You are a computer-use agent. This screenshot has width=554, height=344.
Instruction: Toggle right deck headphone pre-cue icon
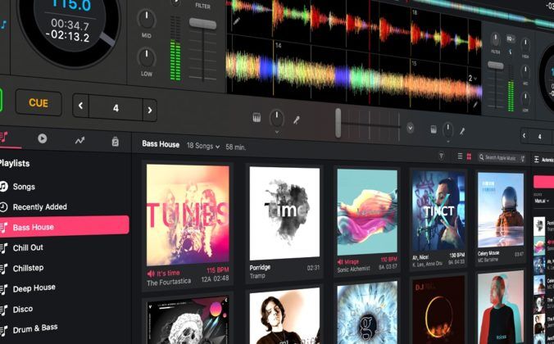tap(511, 52)
